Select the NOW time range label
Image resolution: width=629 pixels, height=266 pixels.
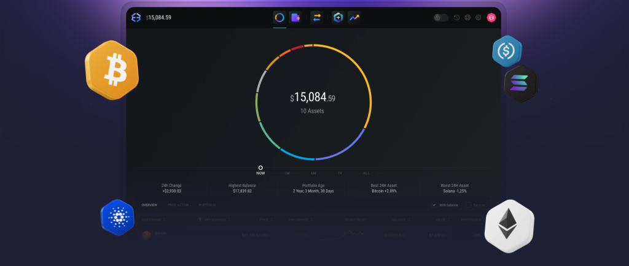(x=260, y=173)
